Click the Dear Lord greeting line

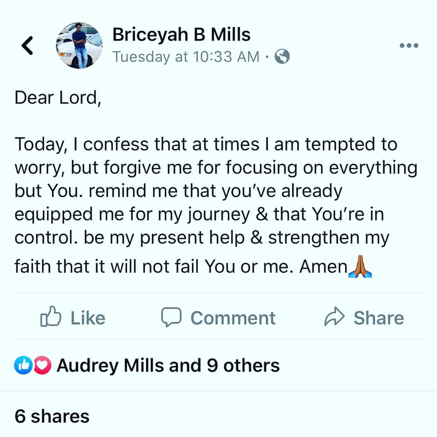pyautogui.click(x=57, y=98)
